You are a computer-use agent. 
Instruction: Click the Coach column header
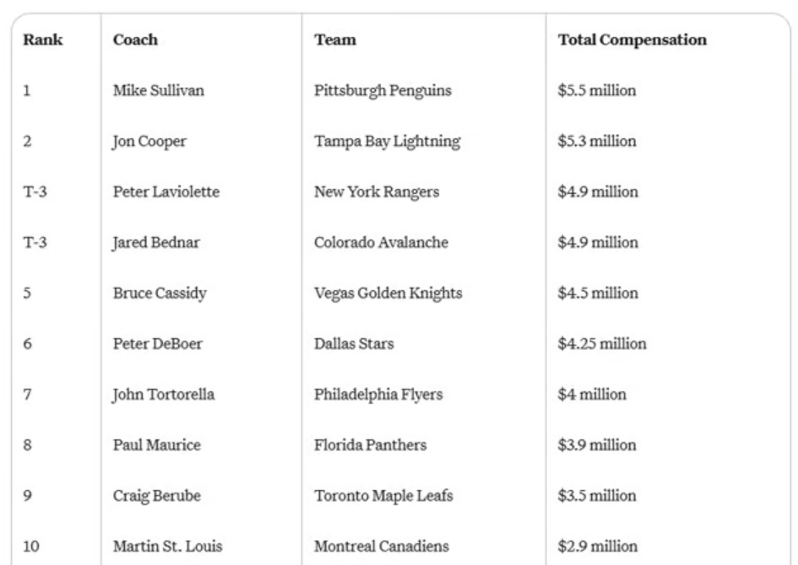[135, 40]
